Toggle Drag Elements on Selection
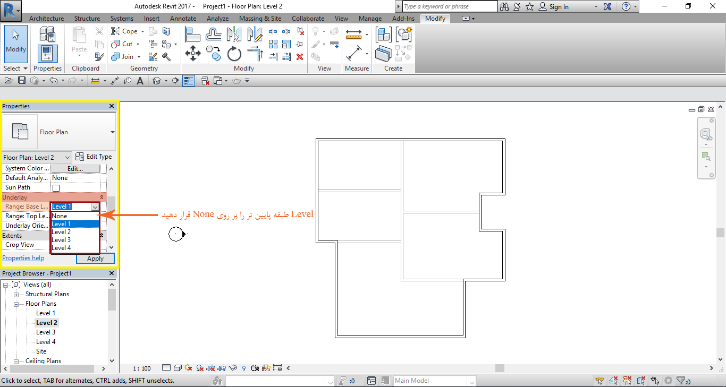 point(655,381)
